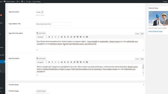Switch lower Page Description editor to Text tab
Viewport: 168px width, 94px height.
click(142, 59)
